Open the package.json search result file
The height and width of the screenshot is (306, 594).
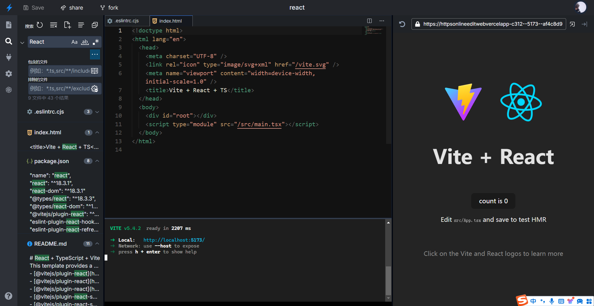pos(51,161)
